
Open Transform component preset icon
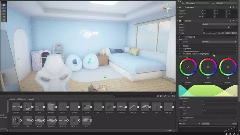click(233, 7)
